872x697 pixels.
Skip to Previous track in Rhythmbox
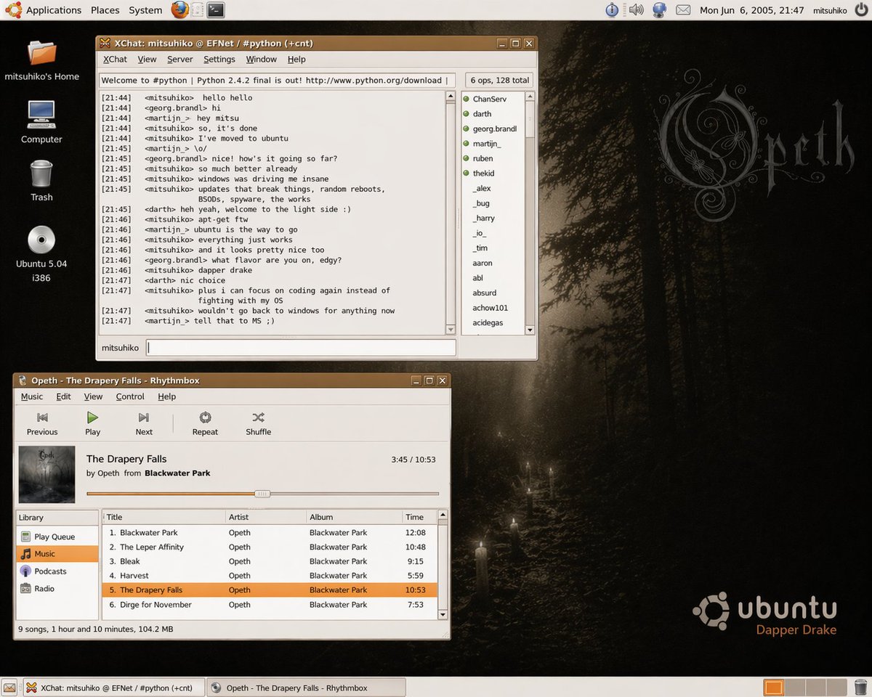42,423
